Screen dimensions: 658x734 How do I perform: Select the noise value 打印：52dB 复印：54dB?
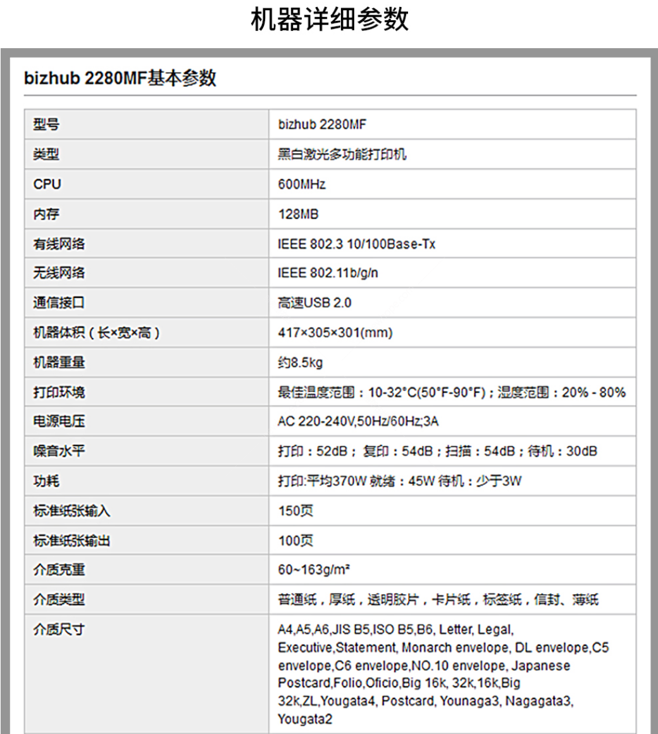(x=438, y=451)
